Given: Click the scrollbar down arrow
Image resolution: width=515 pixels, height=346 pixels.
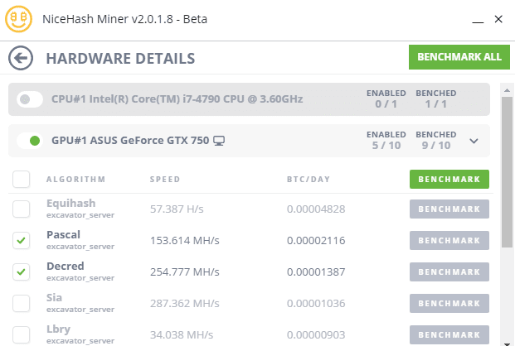Looking at the screenshot, I should tap(507, 343).
